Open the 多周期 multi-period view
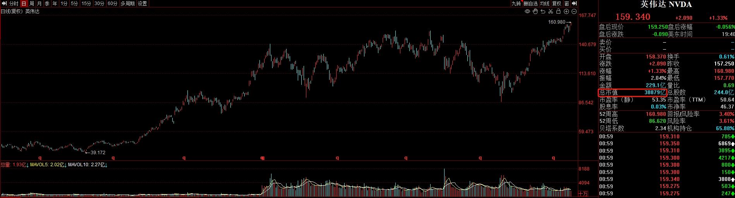This screenshot has width=735, height=198. click(127, 3)
